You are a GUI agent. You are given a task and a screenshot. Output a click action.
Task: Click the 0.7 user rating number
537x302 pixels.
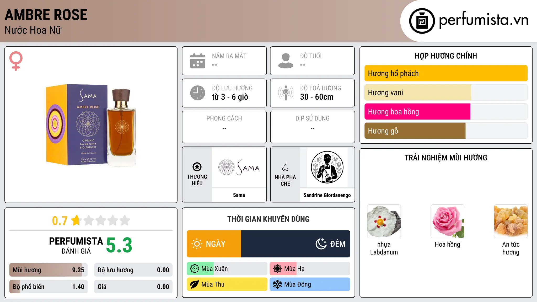(60, 221)
